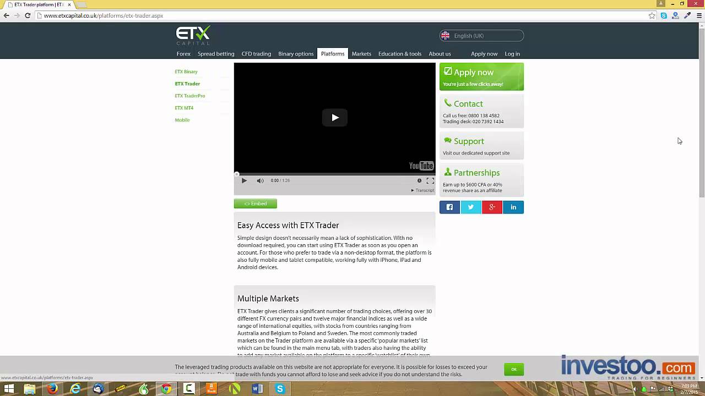Open the Forex menu

[183, 54]
